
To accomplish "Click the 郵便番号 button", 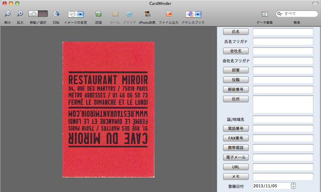I will [236, 90].
